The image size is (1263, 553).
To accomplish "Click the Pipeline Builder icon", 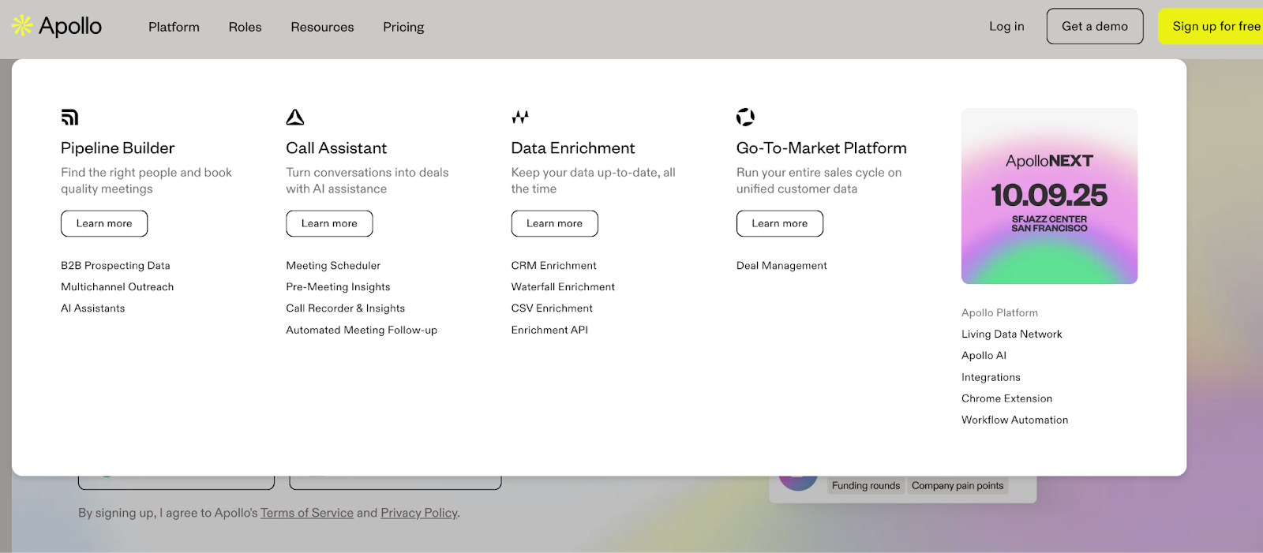I will (69, 118).
